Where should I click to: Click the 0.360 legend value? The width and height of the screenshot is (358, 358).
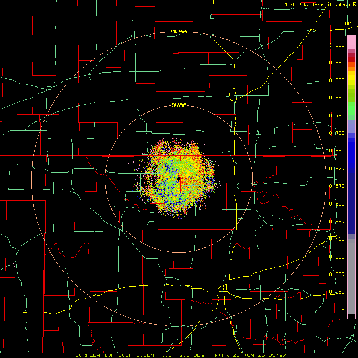click(337, 257)
